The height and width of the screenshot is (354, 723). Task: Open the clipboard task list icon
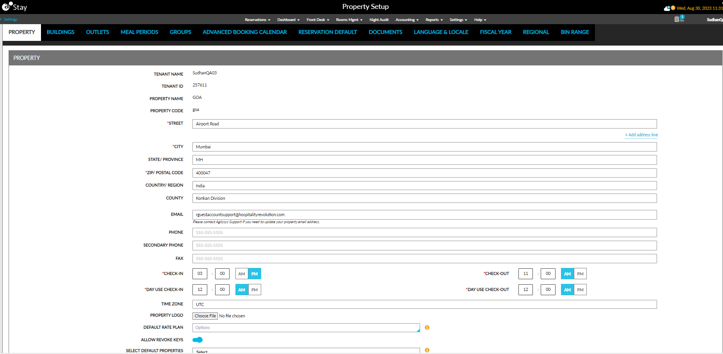(x=677, y=19)
